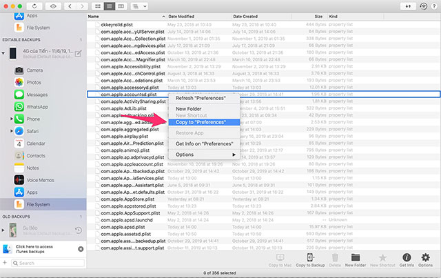Select com.apple.accessoryd.plist file

coord(263,88)
